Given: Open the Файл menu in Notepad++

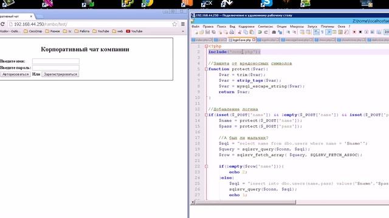Looking at the screenshot, I should (x=195, y=27).
